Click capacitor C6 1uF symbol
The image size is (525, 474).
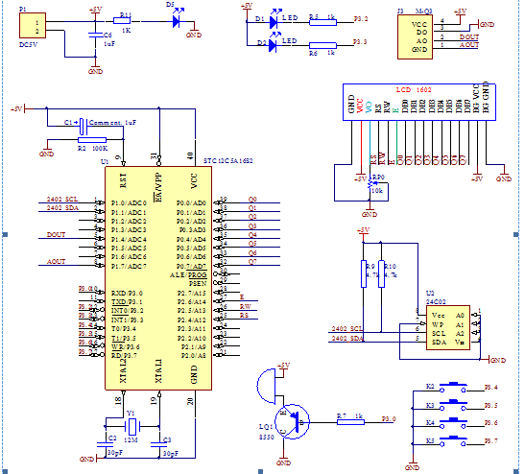(x=95, y=35)
